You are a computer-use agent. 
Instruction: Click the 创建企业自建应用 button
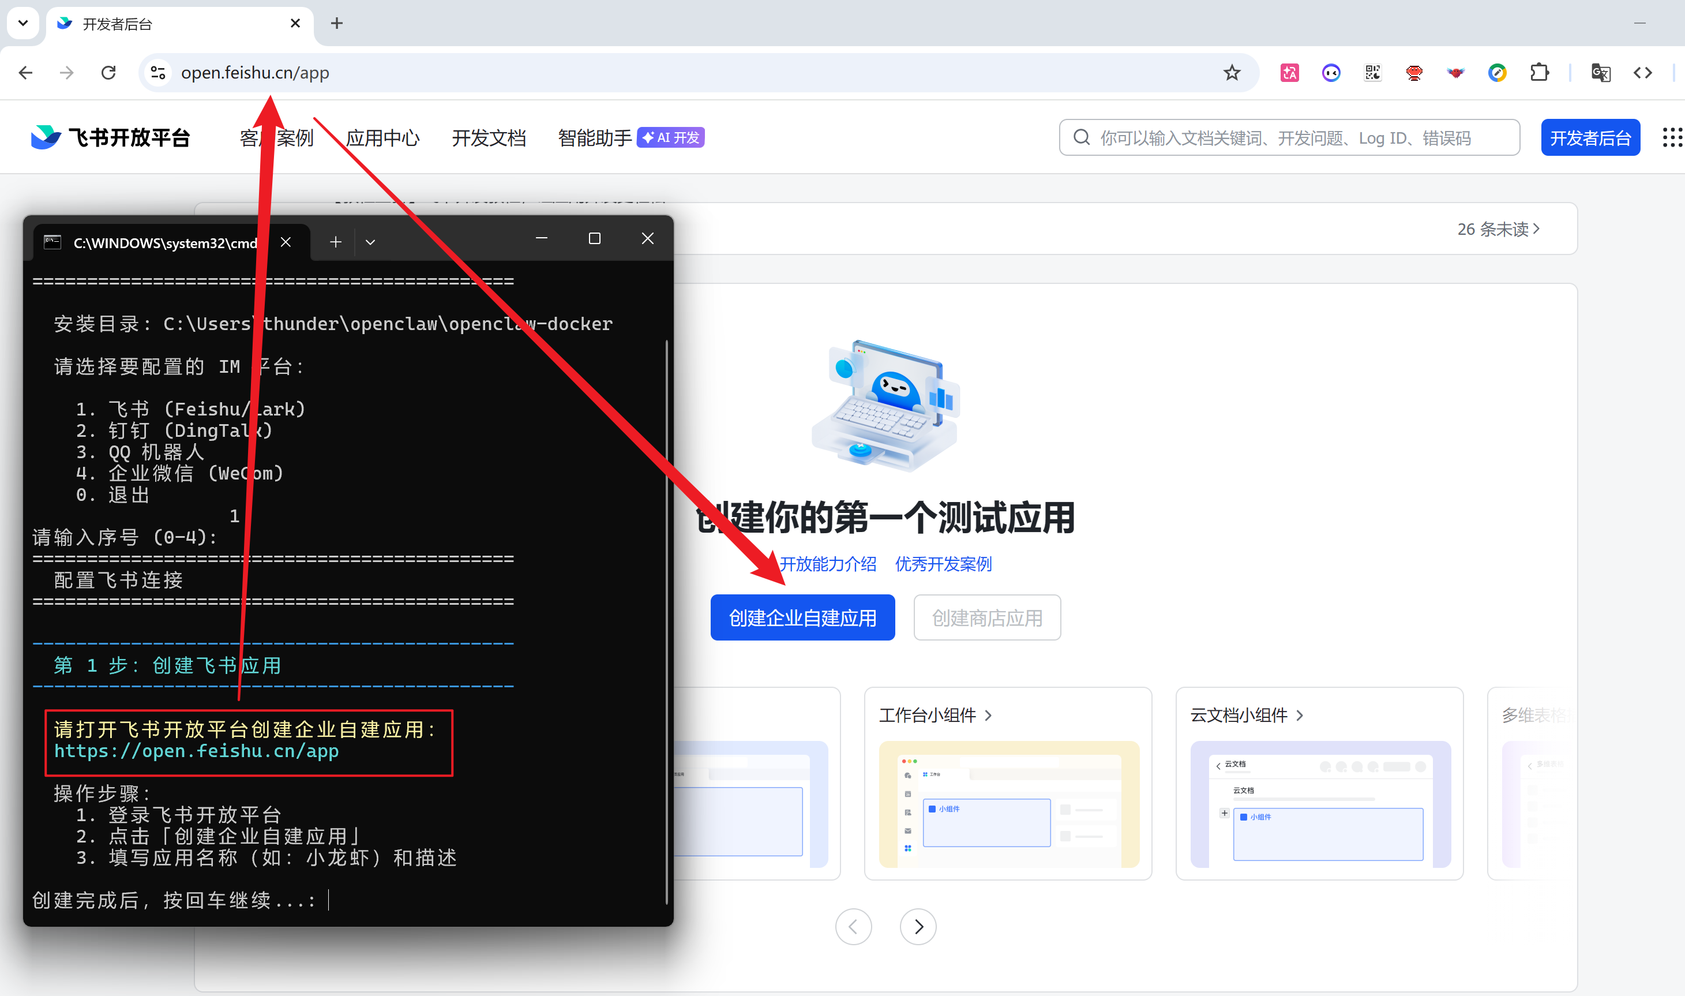point(802,617)
